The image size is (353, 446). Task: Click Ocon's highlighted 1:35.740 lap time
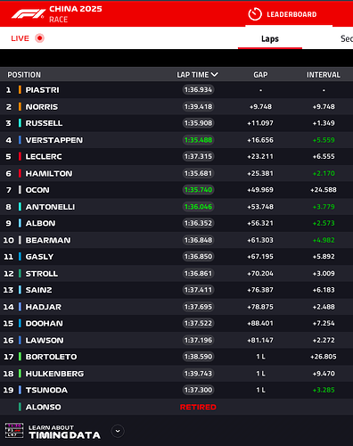point(198,190)
